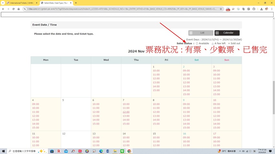
Task: Bookmark this page with star icon
Action: 221,9
